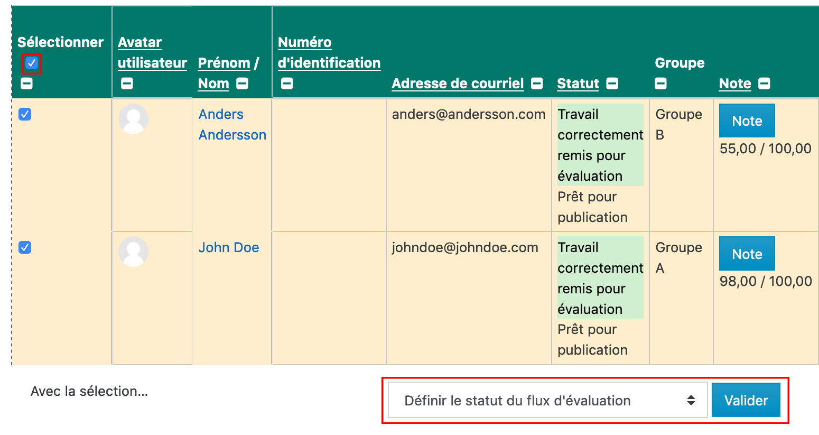This screenshot has height=435, width=819.
Task: Sort table by Statut header
Action: (578, 84)
